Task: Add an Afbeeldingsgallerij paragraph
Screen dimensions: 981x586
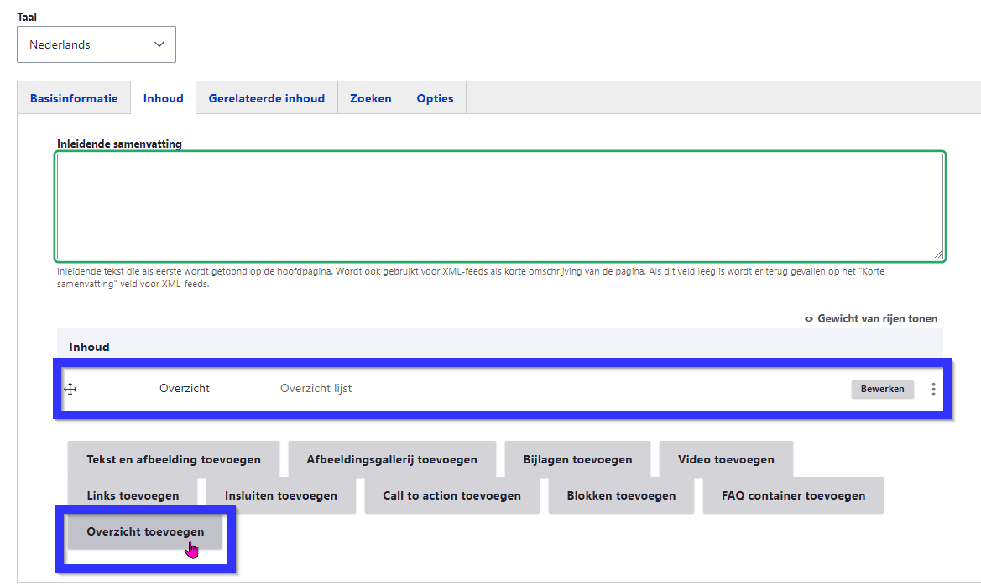Action: click(392, 459)
